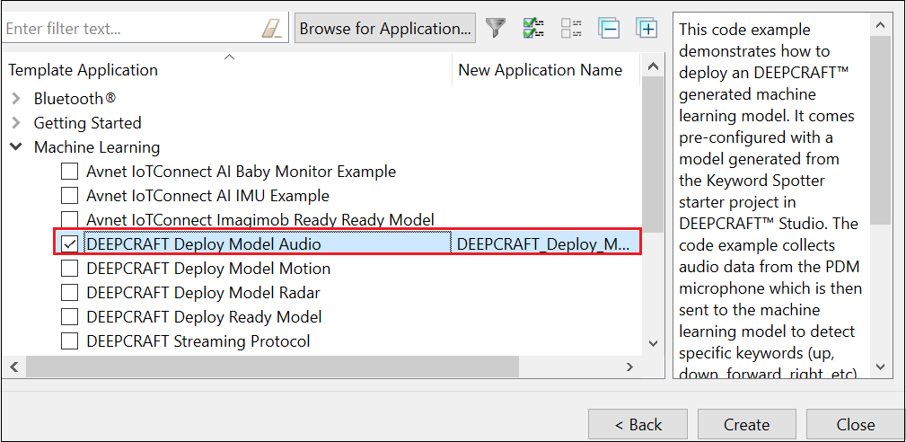Image resolution: width=906 pixels, height=442 pixels.
Task: Click the funnel filter icon
Action: coord(495,29)
